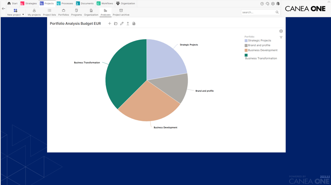
Task: Open My projects
Action: [x=34, y=12]
